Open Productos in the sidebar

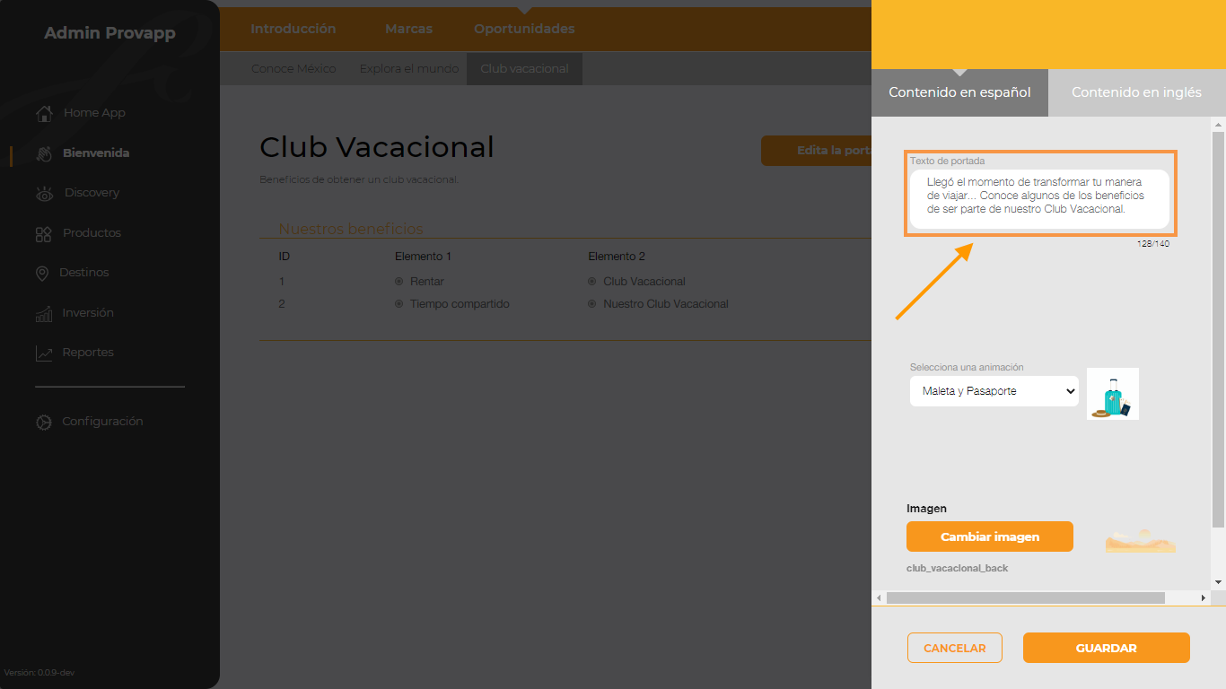click(92, 233)
